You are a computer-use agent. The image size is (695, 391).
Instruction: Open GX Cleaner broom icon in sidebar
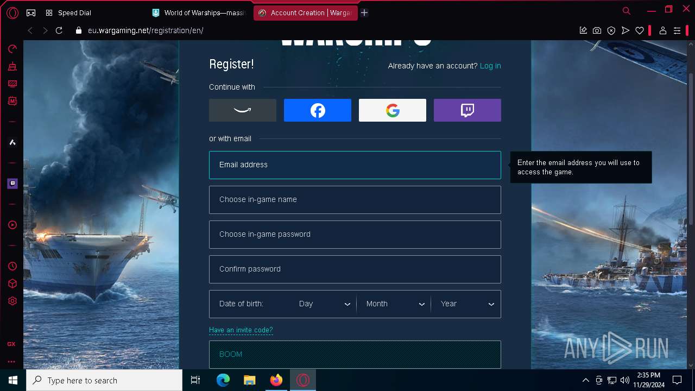[x=12, y=67]
